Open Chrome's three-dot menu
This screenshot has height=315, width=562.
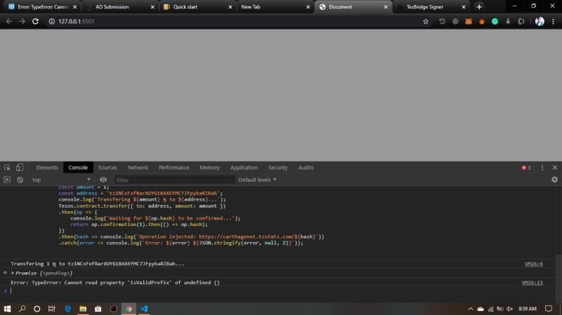pyautogui.click(x=553, y=22)
